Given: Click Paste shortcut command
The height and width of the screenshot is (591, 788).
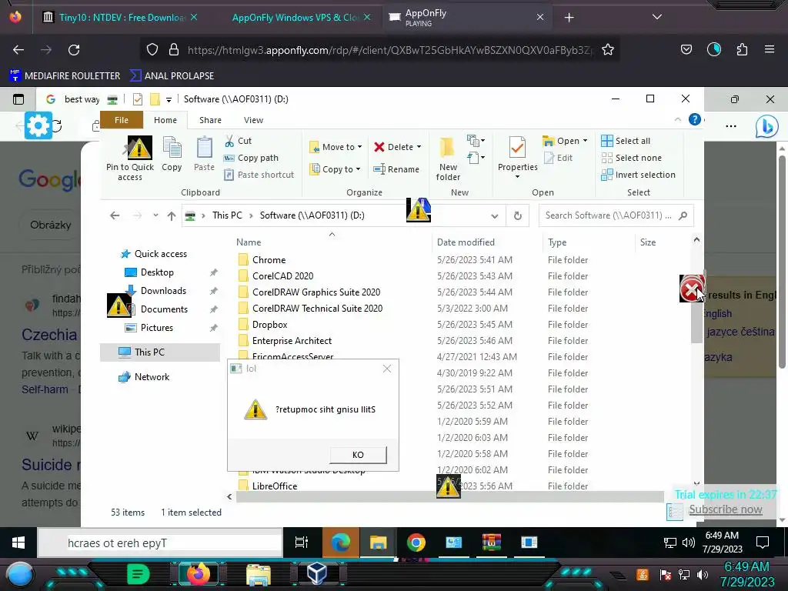Looking at the screenshot, I should pos(259,175).
